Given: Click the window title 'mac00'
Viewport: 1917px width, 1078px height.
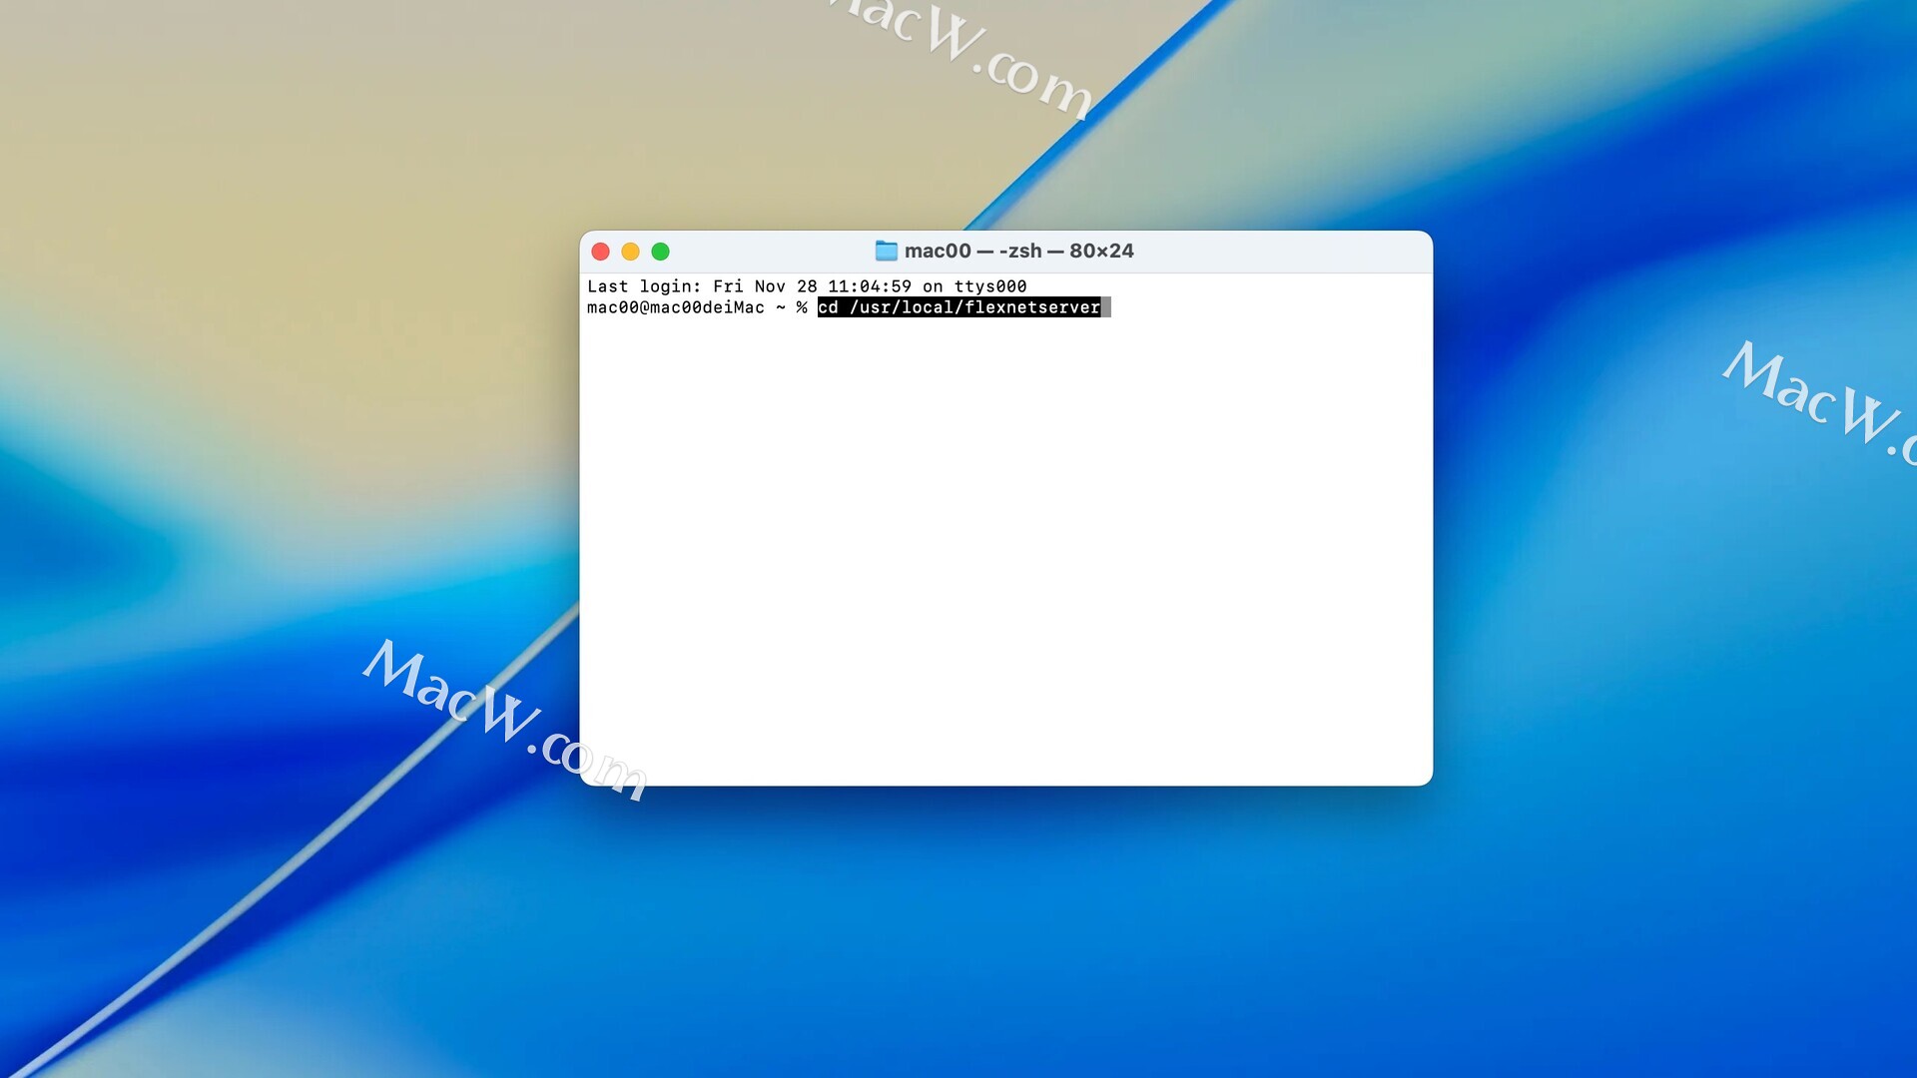Looking at the screenshot, I should coord(937,252).
